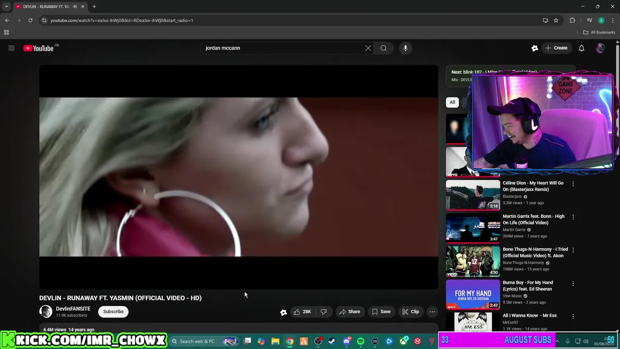The width and height of the screenshot is (620, 349).
Task: Close the DEVLIN - RUNAWAY tab
Action: click(83, 7)
